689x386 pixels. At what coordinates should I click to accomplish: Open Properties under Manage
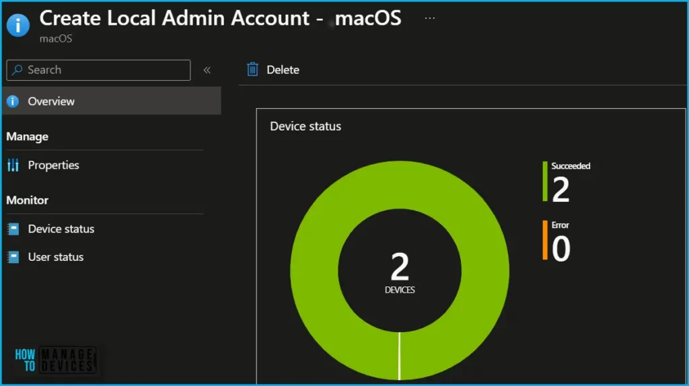click(54, 165)
